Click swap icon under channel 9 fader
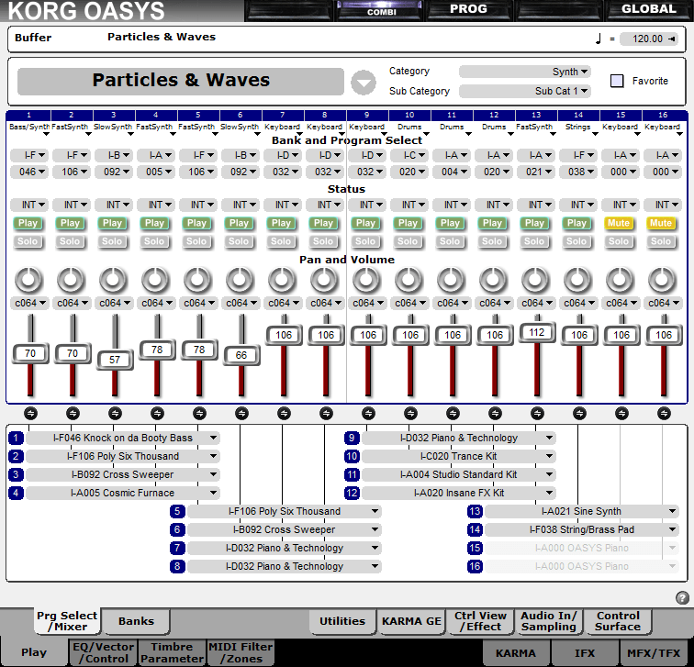 [368, 414]
